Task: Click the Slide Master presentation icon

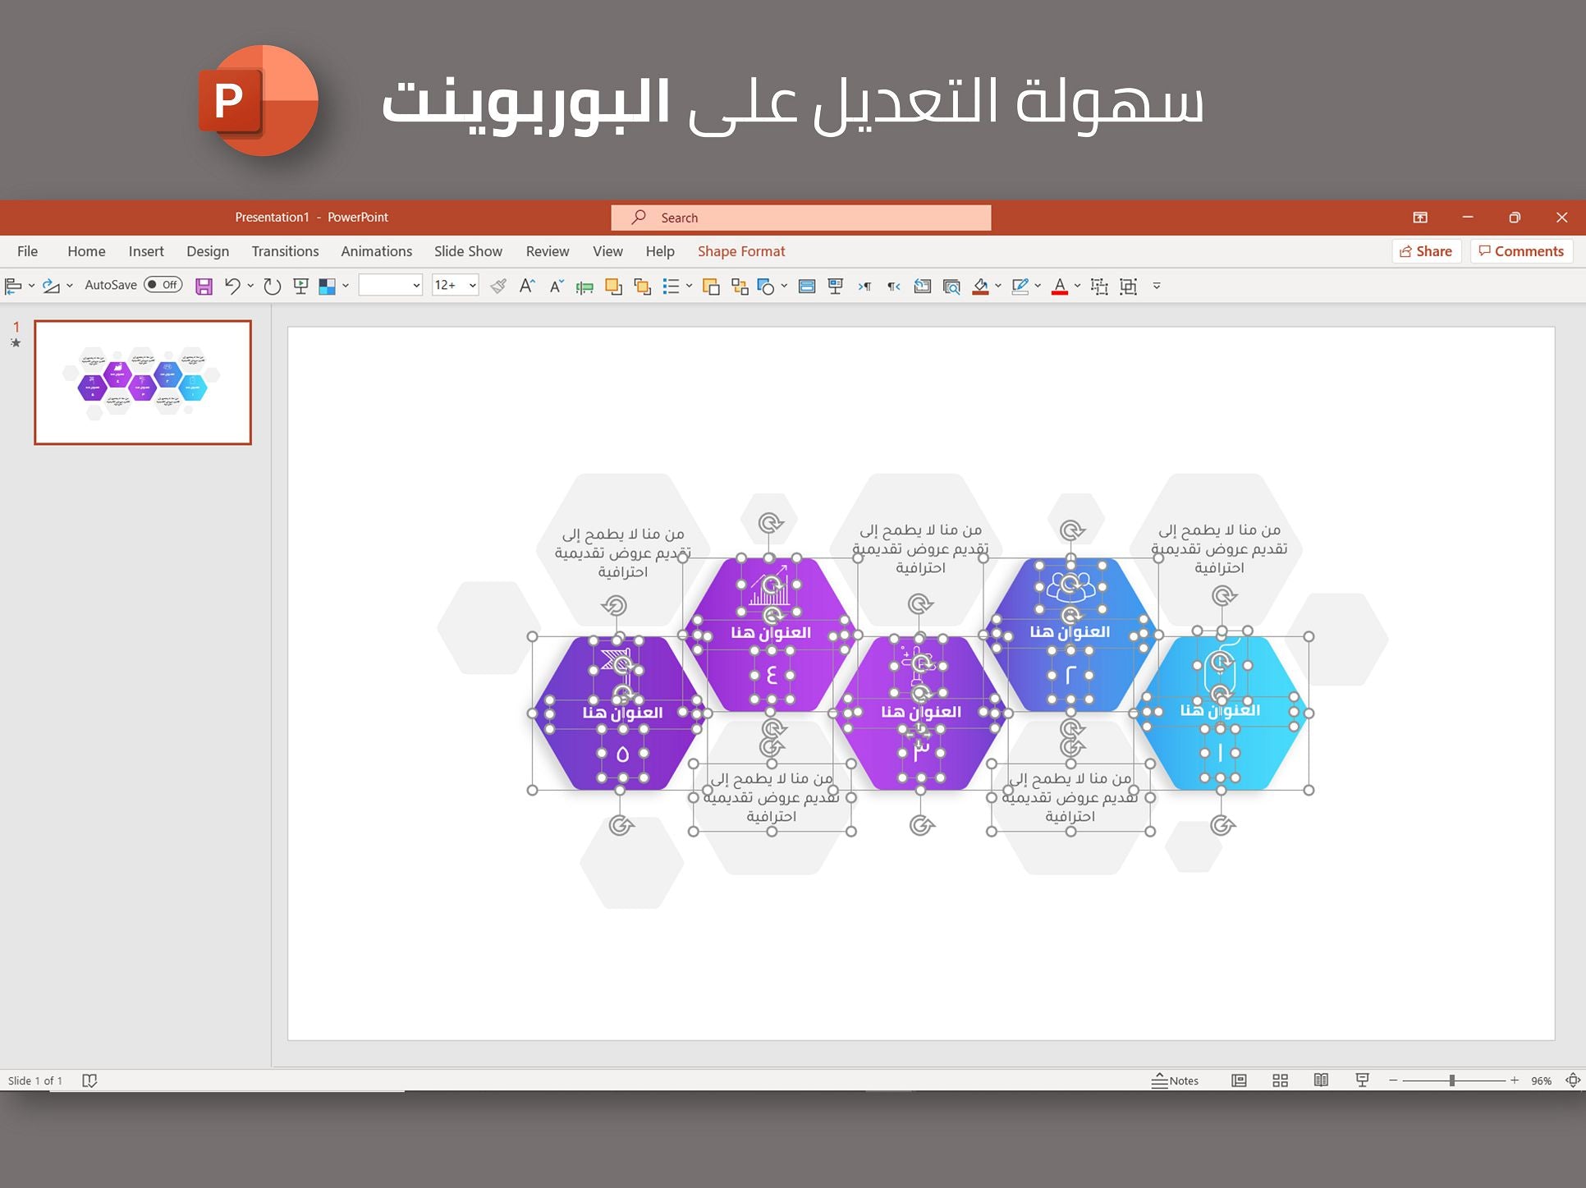Action: [836, 286]
